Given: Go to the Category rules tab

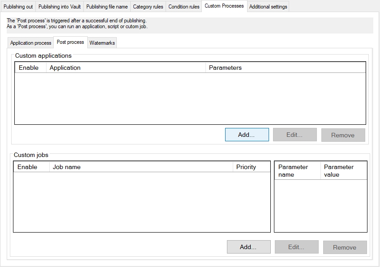Looking at the screenshot, I should [x=148, y=7].
